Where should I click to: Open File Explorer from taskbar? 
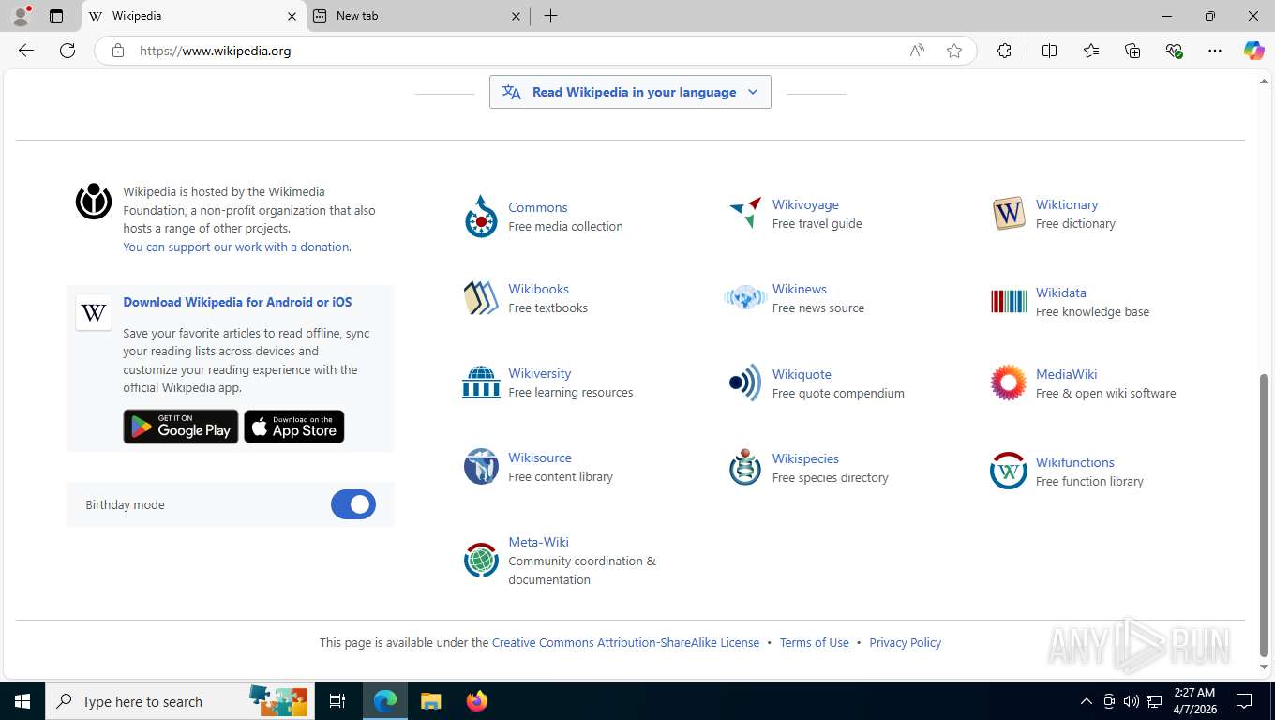coord(431,701)
